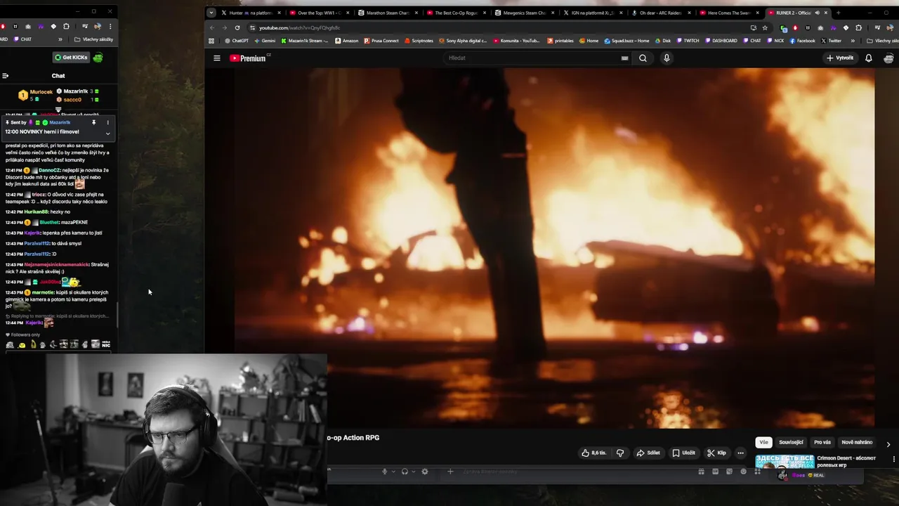
Task: Click chat username Bluethet
Action: (49, 222)
